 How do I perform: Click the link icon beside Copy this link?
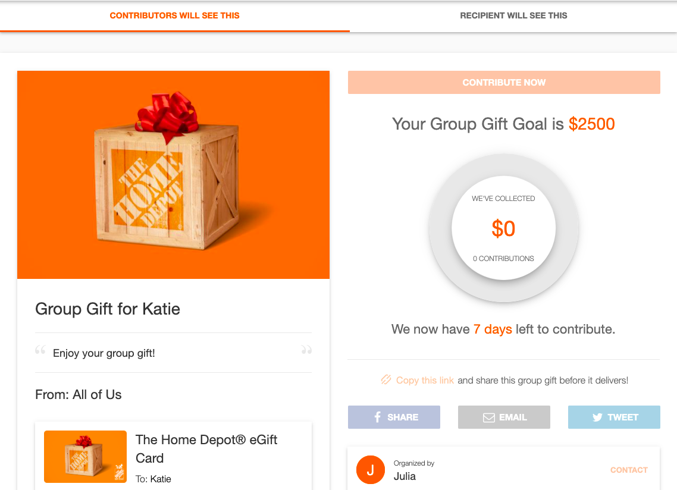[386, 379]
